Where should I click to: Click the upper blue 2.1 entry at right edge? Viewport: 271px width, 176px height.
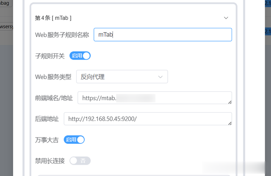(268, 3)
